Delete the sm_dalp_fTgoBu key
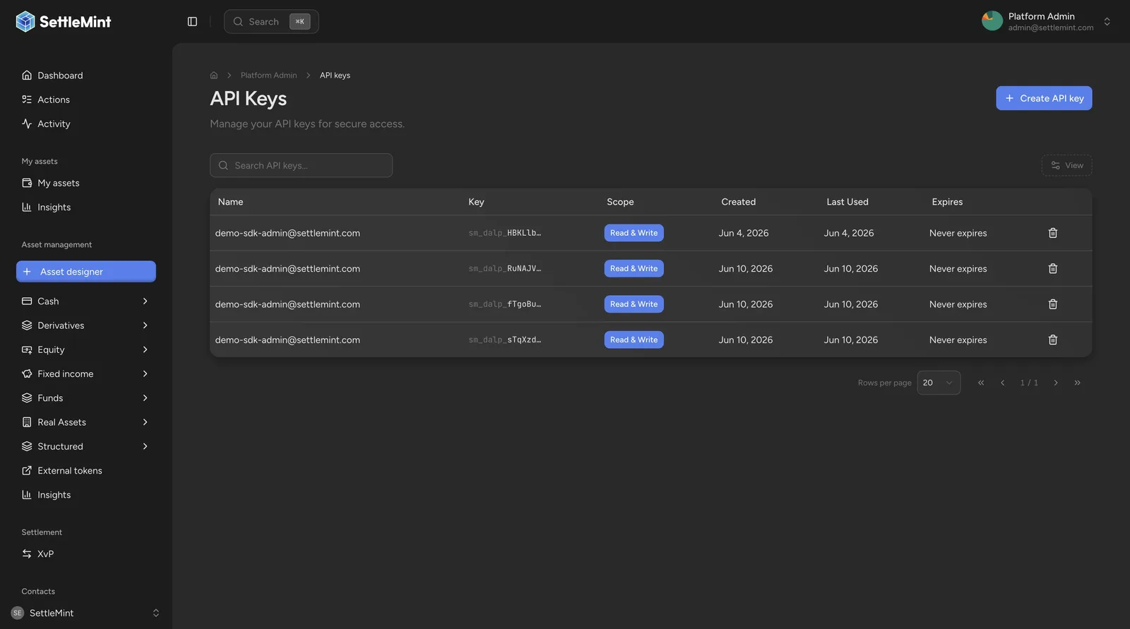Viewport: 1130px width, 629px height. [x=1052, y=304]
